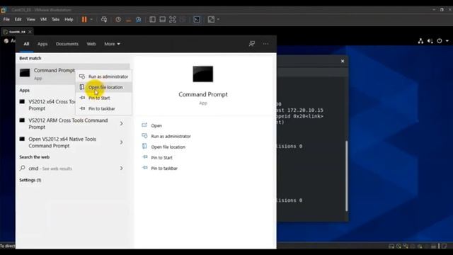Switch to the Documents search tab
Image resolution: width=453 pixels, height=255 pixels.
tap(67, 44)
